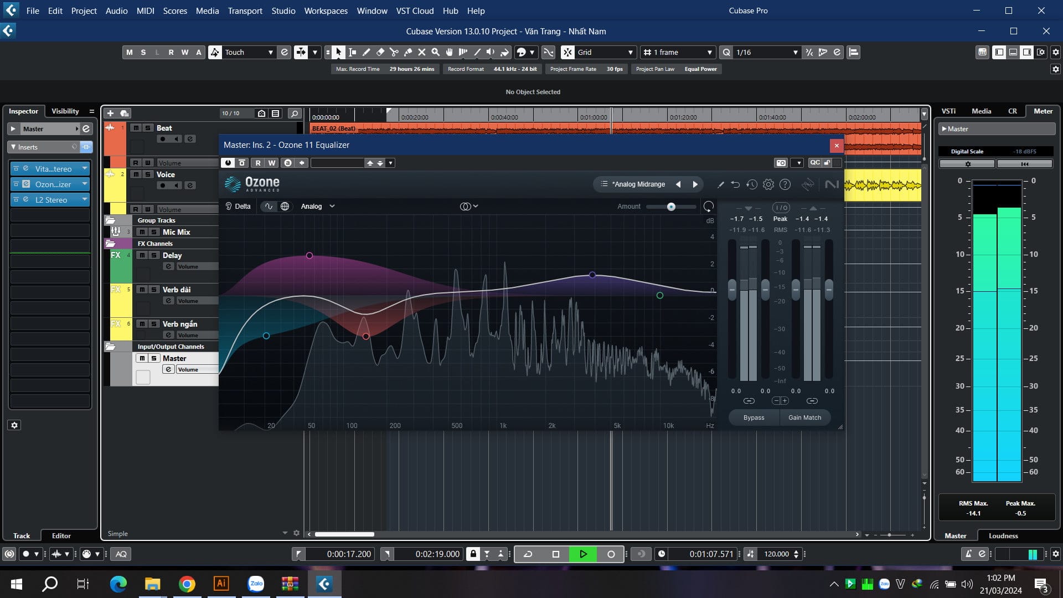This screenshot has width=1063, height=598.
Task: Start transport playback
Action: [x=583, y=554]
